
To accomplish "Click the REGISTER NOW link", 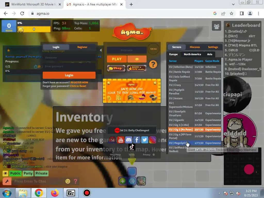I will 79,82.
